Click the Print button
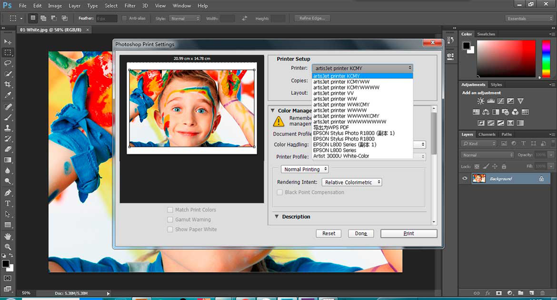The image size is (557, 300). point(409,234)
